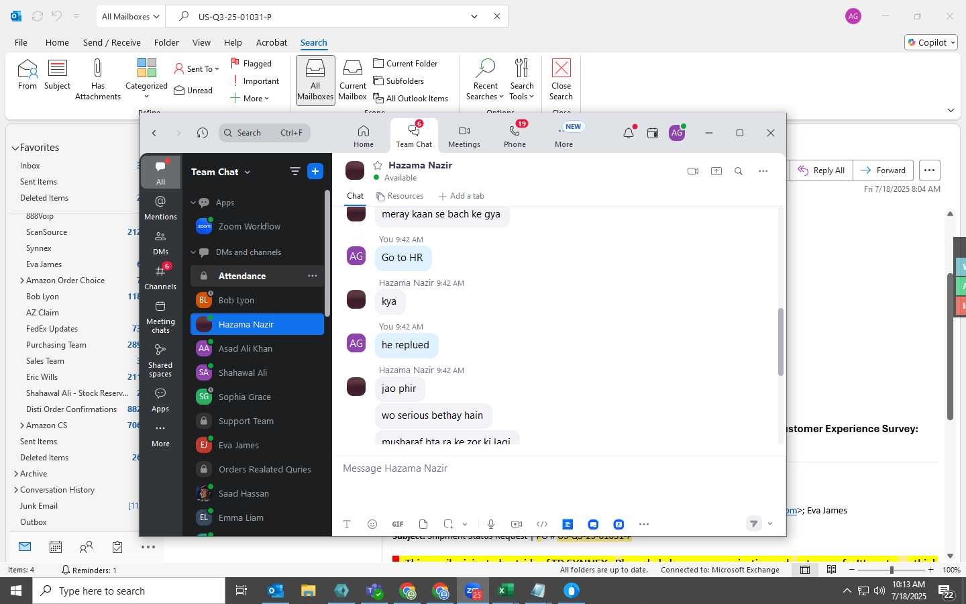The height and width of the screenshot is (604, 966).
Task: Open the Outlook Send / Receive tab
Action: [112, 42]
